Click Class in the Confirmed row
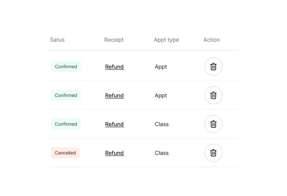 pyautogui.click(x=162, y=124)
